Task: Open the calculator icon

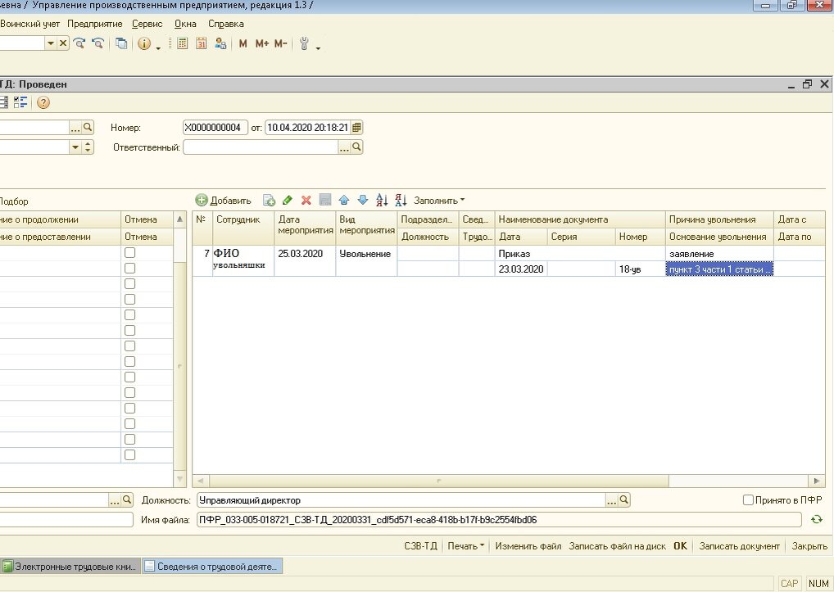Action: pyautogui.click(x=183, y=43)
